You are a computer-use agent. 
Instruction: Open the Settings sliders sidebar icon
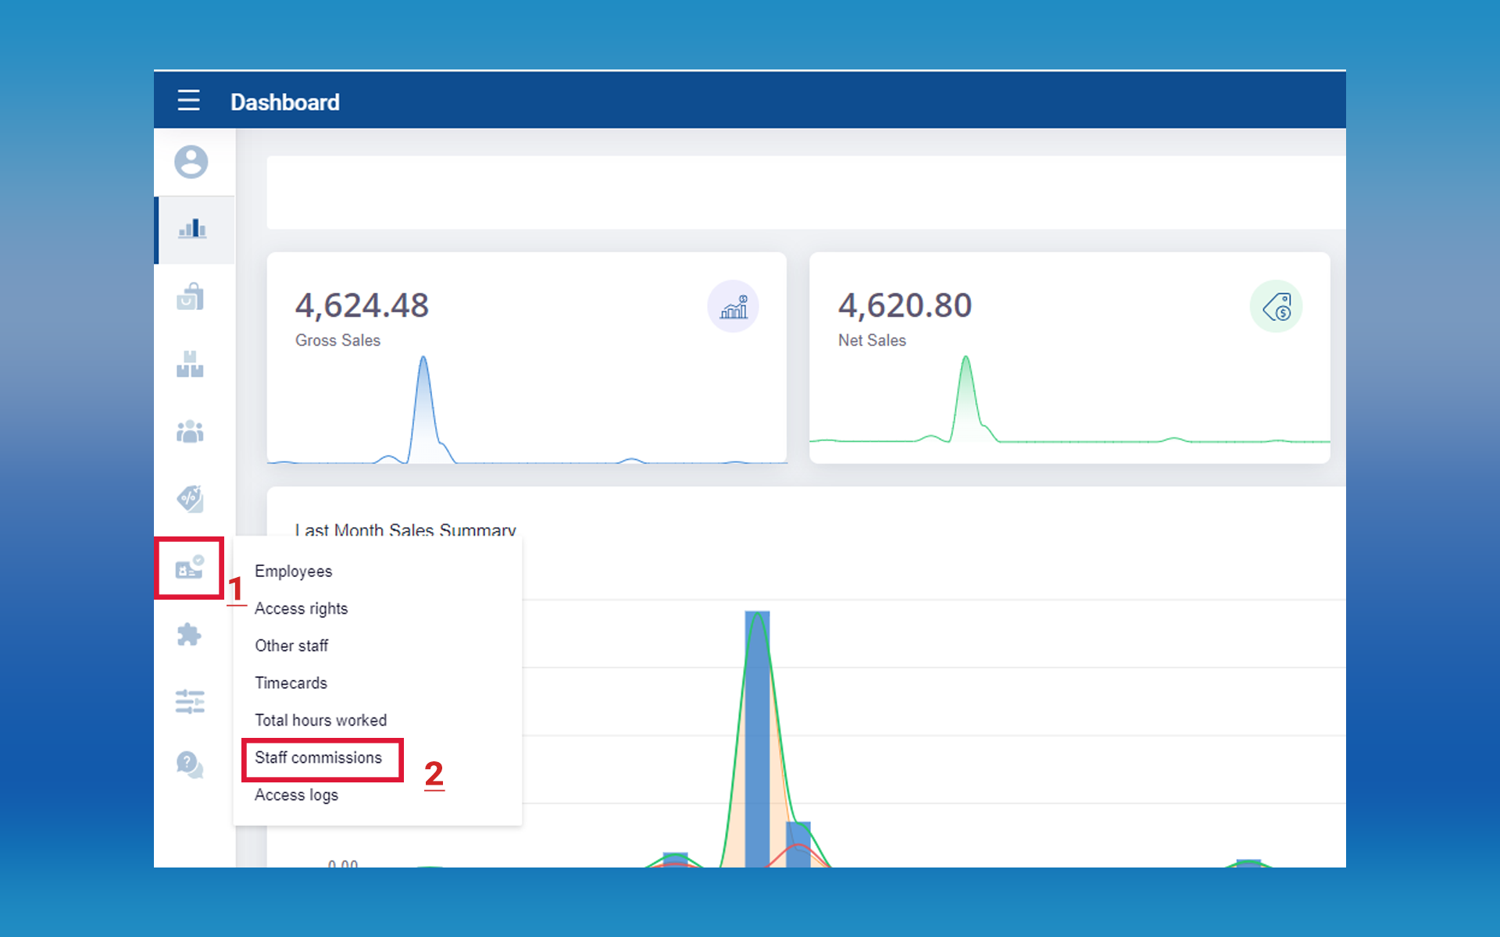[190, 701]
